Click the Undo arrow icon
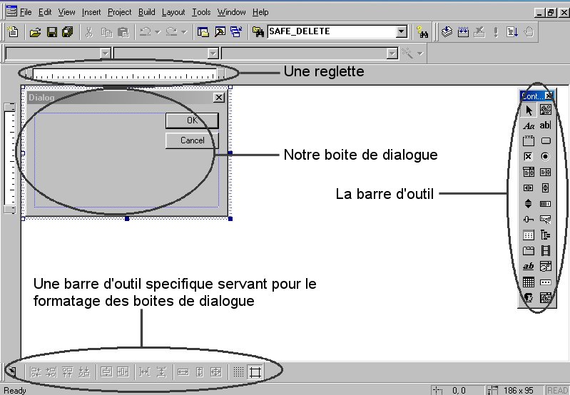Screen dimensions: 570x395 pyautogui.click(x=146, y=32)
